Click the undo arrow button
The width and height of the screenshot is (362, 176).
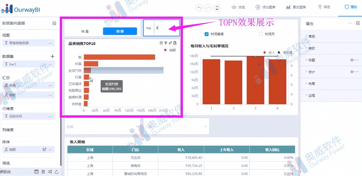coord(199,8)
